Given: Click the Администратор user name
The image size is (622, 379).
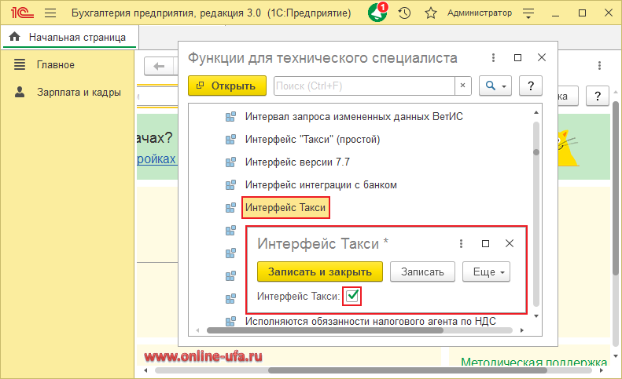Looking at the screenshot, I should tap(480, 13).
